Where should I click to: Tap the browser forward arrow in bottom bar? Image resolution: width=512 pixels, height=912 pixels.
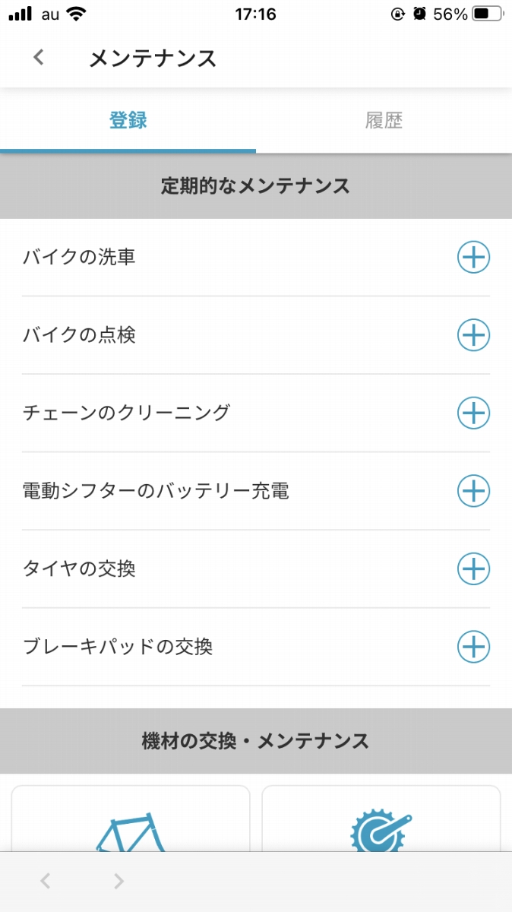coord(119,881)
